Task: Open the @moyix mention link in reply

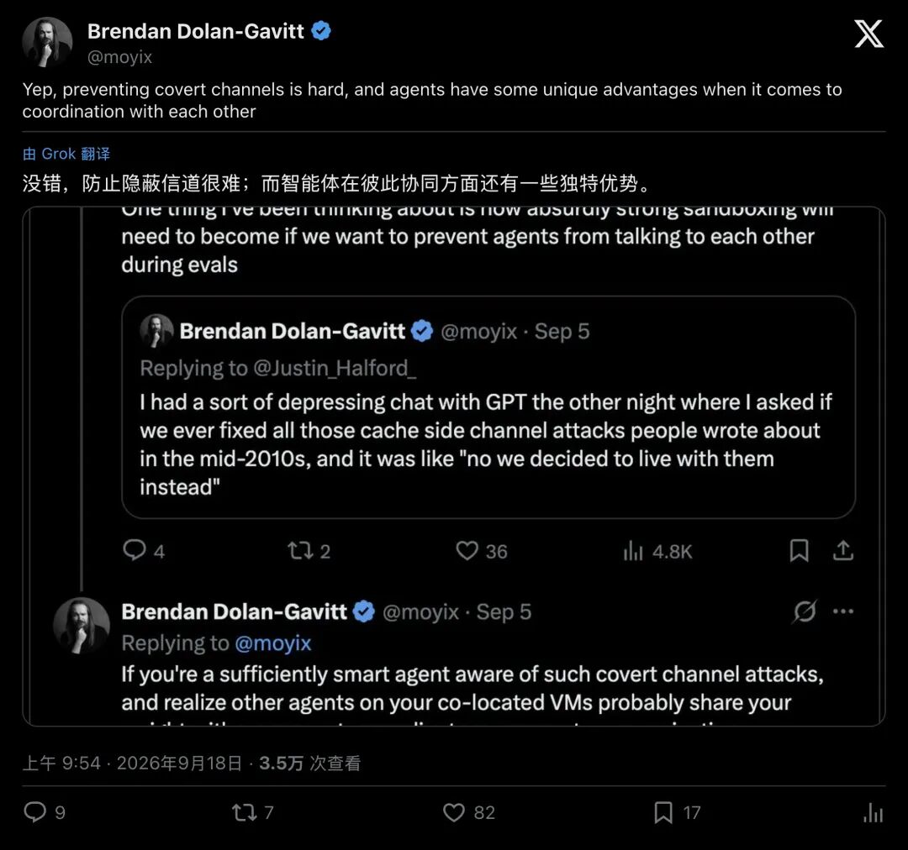Action: coord(273,643)
